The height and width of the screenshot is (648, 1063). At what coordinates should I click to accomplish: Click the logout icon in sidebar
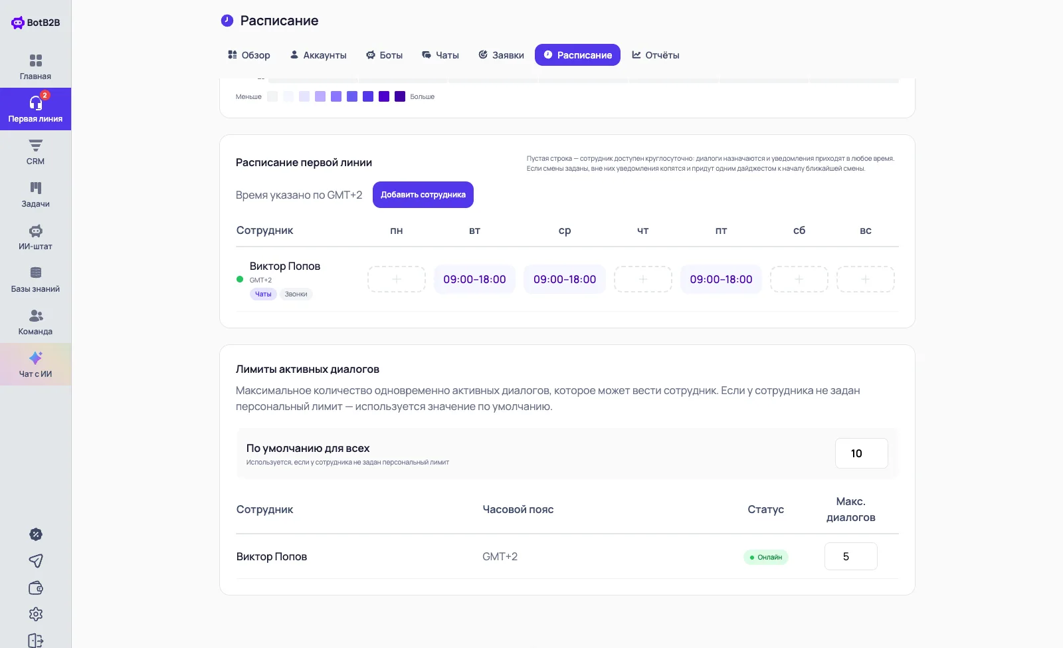36,641
